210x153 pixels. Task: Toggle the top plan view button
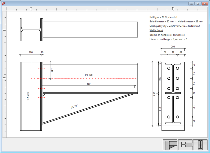[185, 145]
